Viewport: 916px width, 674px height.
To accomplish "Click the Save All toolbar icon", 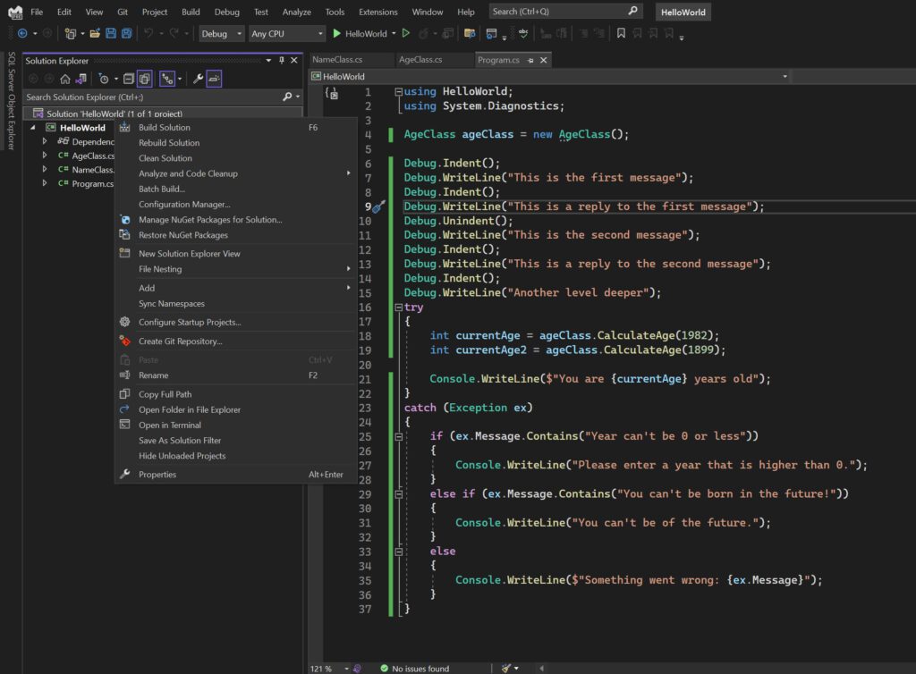I will (x=126, y=33).
